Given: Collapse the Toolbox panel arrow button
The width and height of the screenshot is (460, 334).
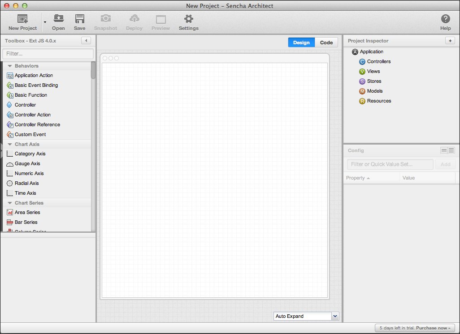Looking at the screenshot, I should click(86, 40).
